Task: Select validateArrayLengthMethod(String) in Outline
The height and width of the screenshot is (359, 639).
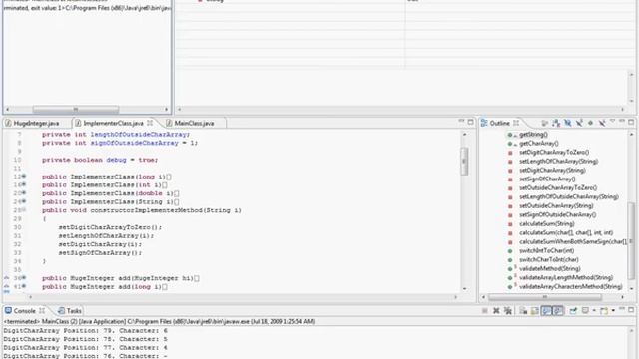Action: (566, 277)
